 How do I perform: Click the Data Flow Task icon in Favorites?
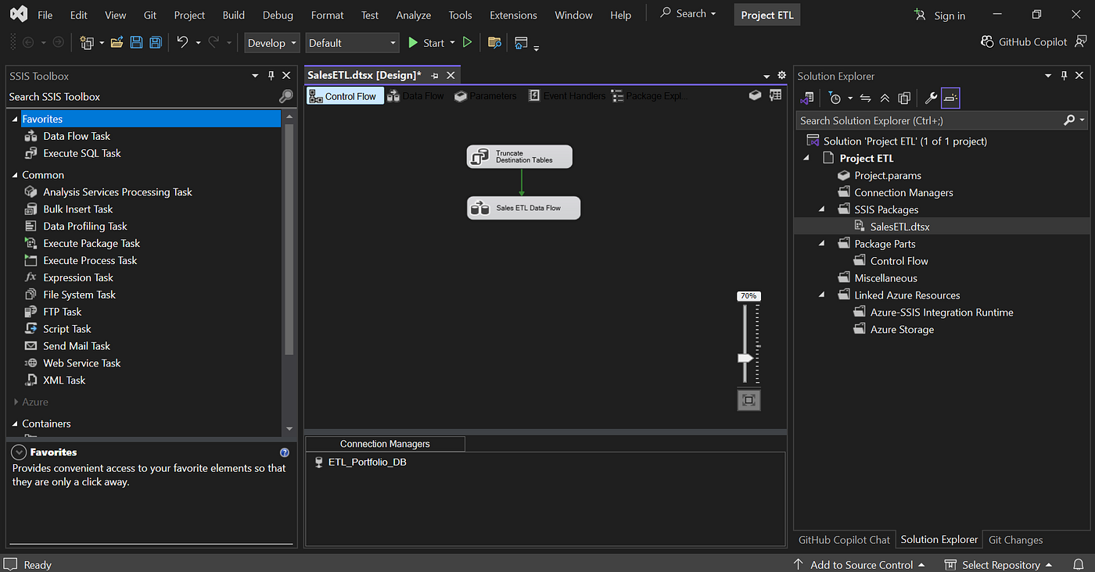[31, 136]
